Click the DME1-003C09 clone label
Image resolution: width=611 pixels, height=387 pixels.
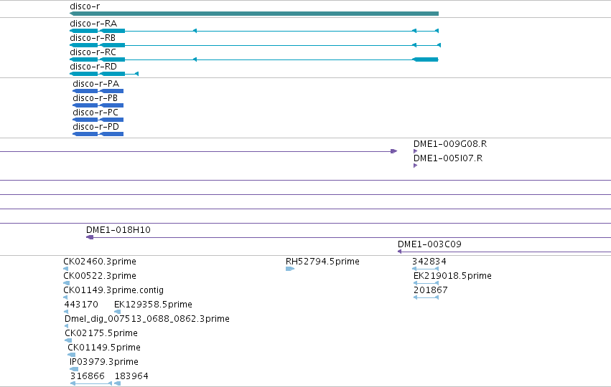429,244
